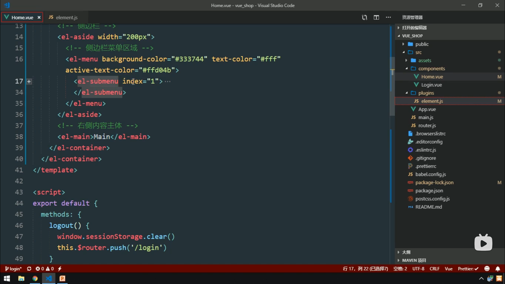Go to line via cursor position status
This screenshot has width=505, height=284.
pos(365,269)
